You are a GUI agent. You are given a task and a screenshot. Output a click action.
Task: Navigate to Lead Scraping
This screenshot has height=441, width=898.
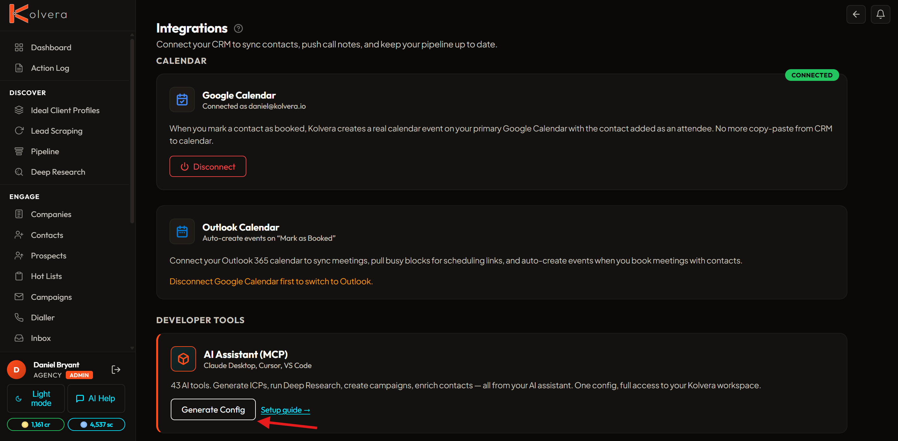57,131
